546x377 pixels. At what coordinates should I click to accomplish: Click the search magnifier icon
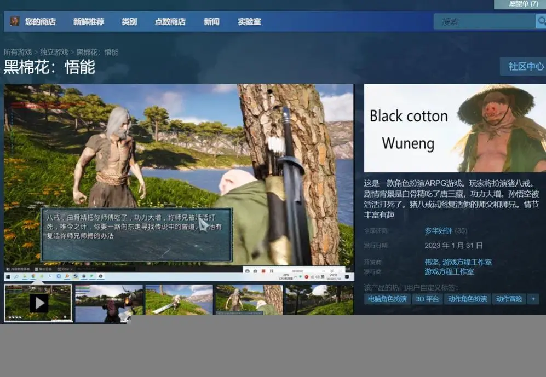tap(541, 21)
